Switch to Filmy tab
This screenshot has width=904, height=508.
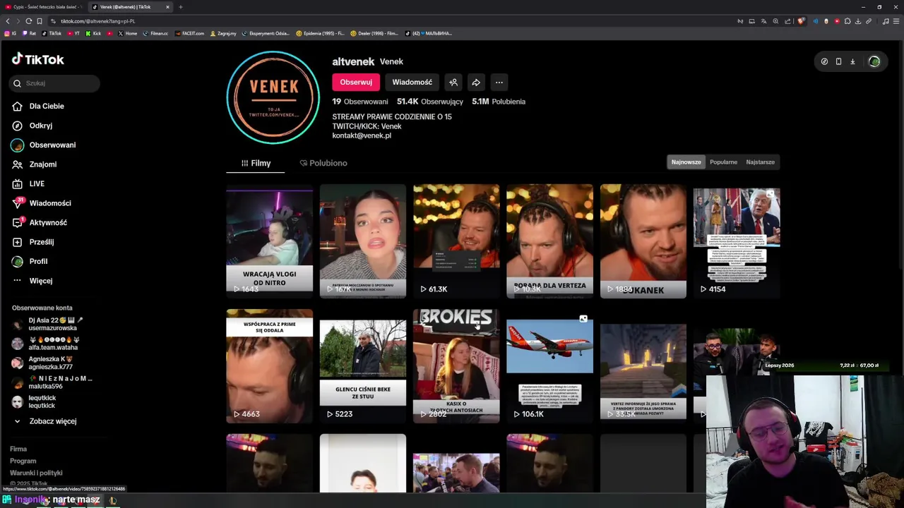pyautogui.click(x=256, y=163)
